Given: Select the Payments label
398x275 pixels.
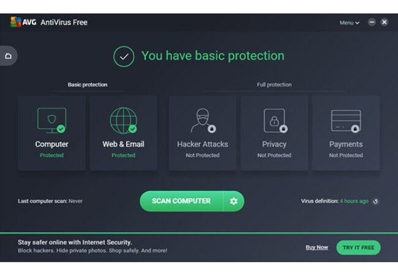Looking at the screenshot, I should (346, 144).
